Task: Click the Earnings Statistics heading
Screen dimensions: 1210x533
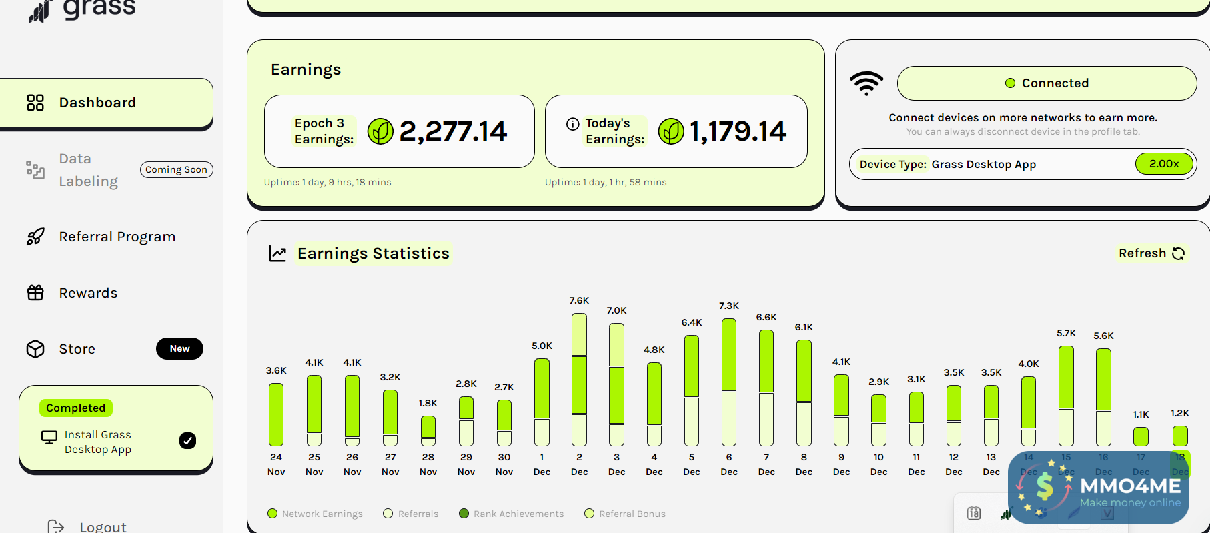Action: point(374,253)
